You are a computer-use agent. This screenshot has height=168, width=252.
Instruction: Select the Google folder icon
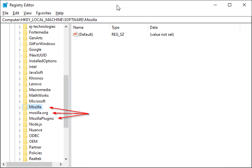[x=25, y=50]
